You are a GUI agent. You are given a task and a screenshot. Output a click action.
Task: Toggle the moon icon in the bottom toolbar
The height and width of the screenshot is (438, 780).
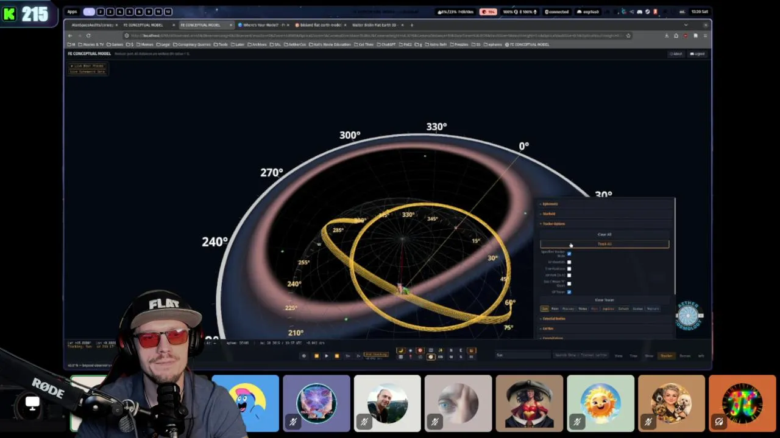[401, 350]
